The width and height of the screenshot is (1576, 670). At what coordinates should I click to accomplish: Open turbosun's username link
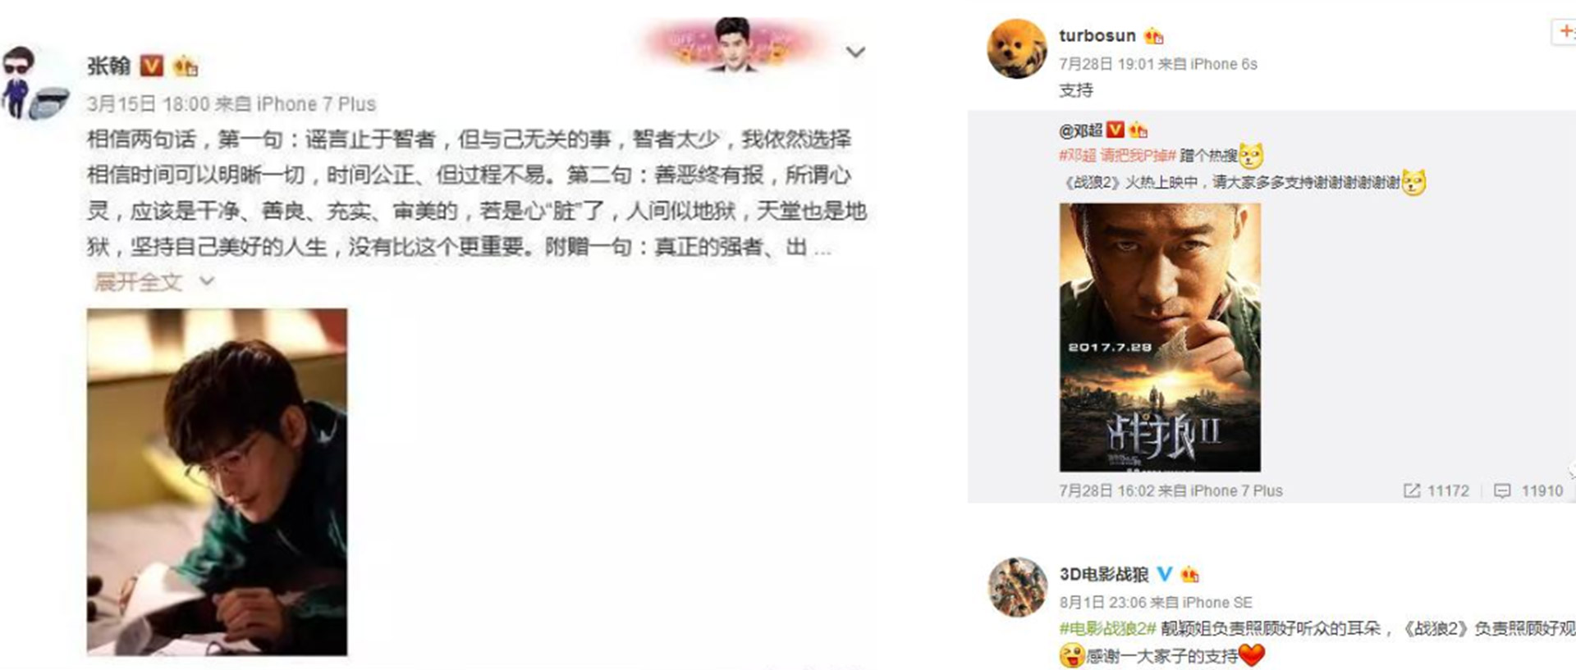pyautogui.click(x=1097, y=35)
